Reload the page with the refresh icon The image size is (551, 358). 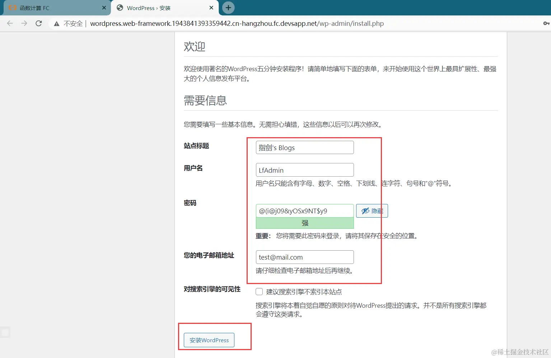pyautogui.click(x=39, y=23)
